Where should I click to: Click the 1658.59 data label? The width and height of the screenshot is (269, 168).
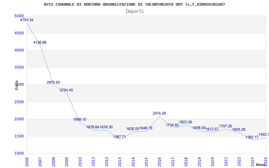tap(199, 128)
